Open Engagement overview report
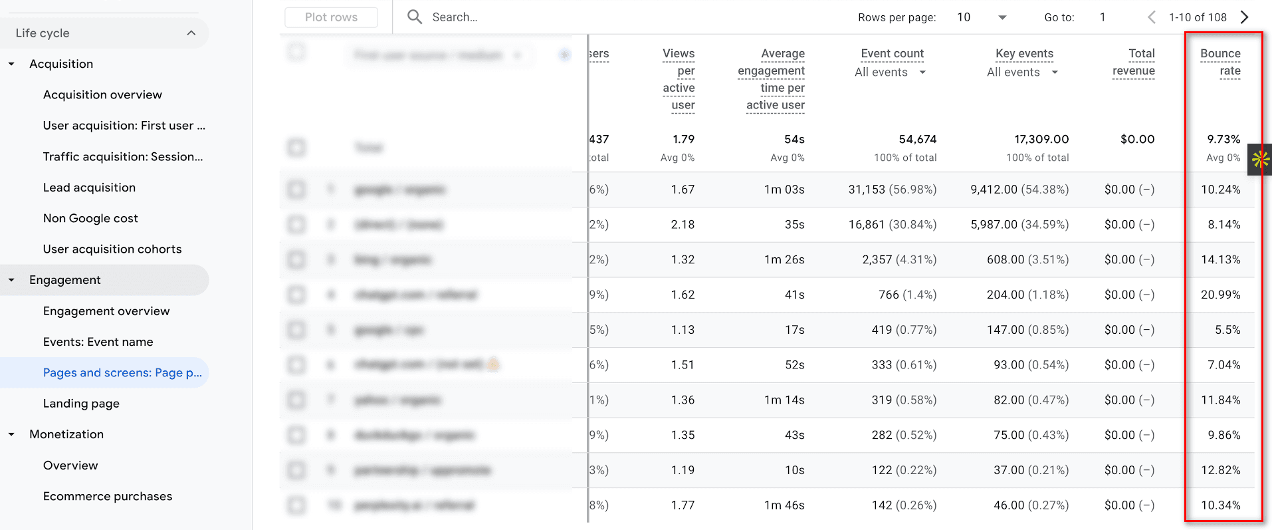This screenshot has height=530, width=1272. click(106, 311)
